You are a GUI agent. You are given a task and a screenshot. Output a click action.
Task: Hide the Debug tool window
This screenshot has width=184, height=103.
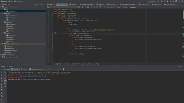click(183, 66)
